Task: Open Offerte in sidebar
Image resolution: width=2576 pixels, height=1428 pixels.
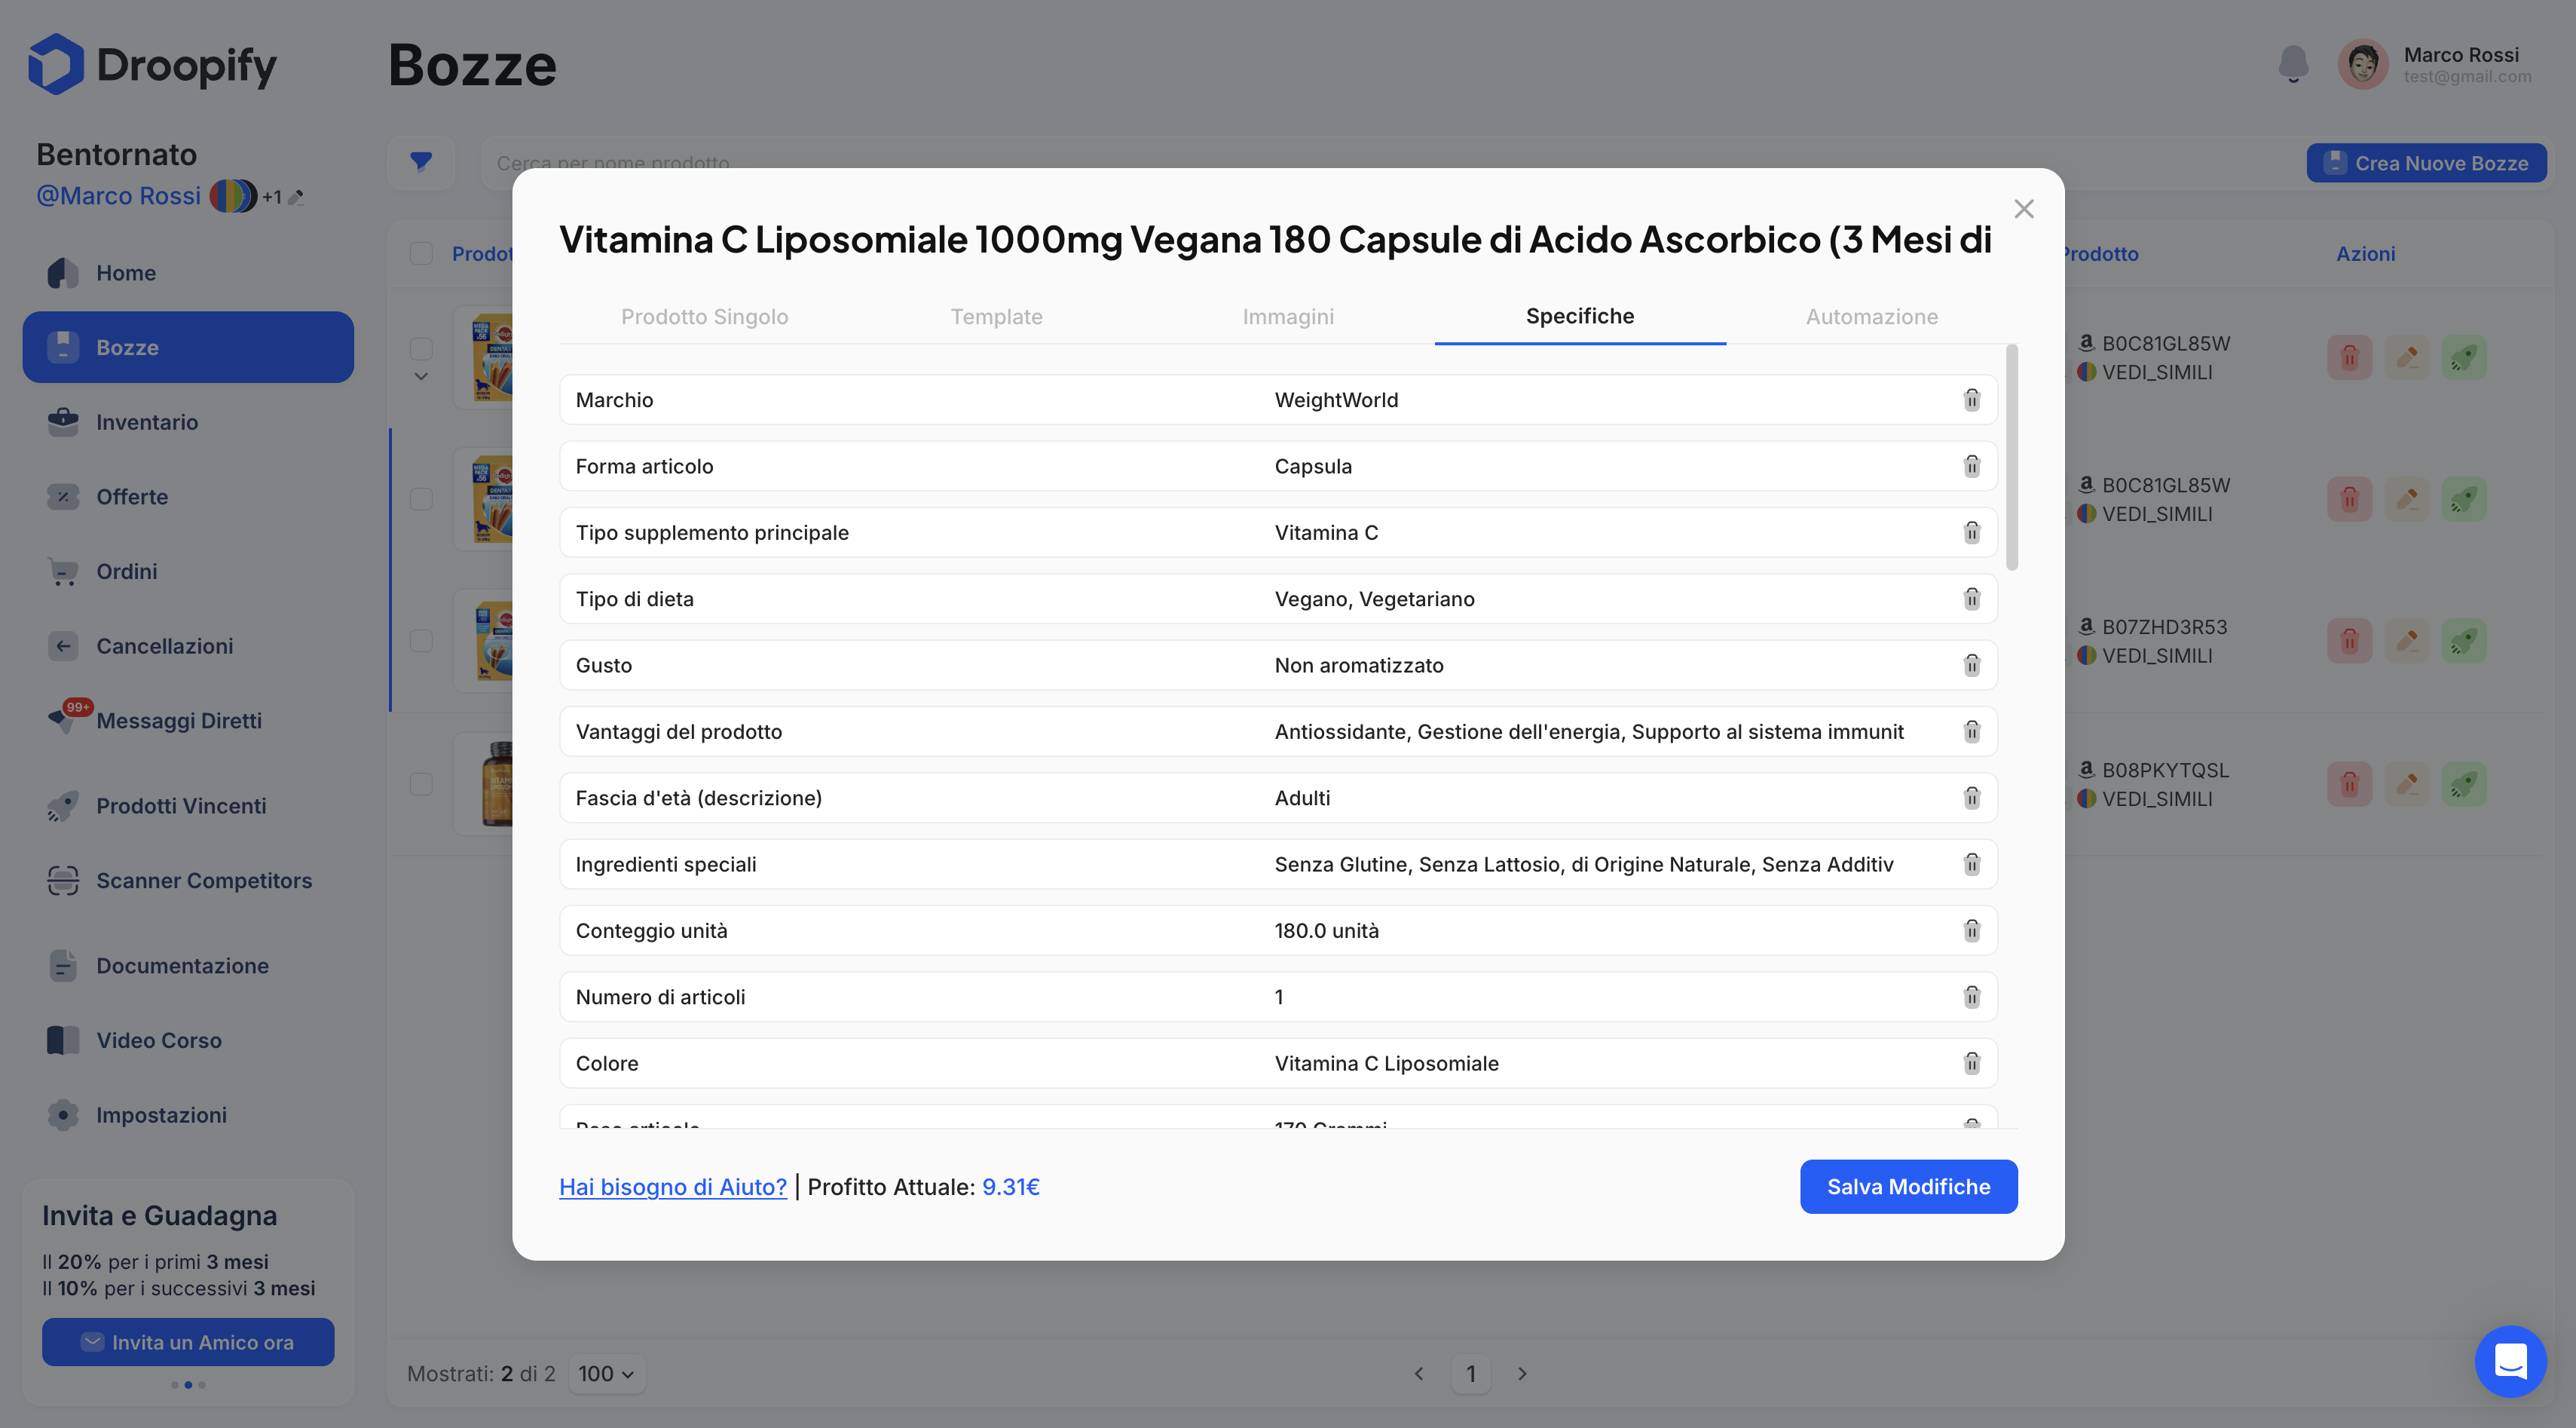Action: point(188,496)
